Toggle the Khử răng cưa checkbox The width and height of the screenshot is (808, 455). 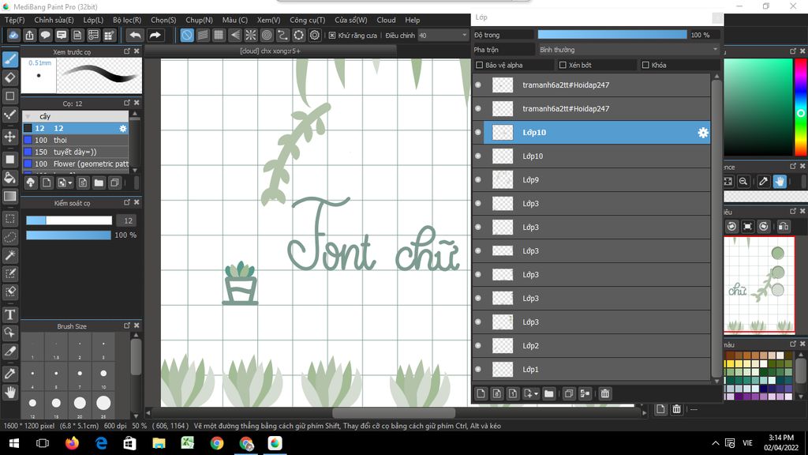[x=332, y=35]
